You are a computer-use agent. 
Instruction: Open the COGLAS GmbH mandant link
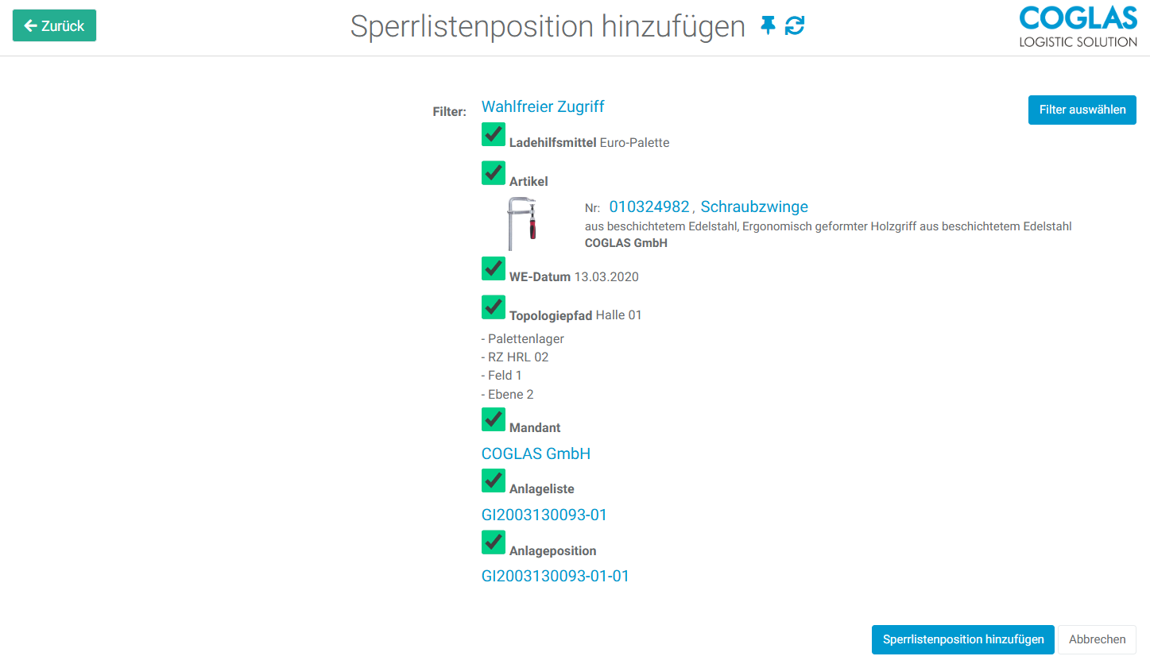tap(536, 454)
